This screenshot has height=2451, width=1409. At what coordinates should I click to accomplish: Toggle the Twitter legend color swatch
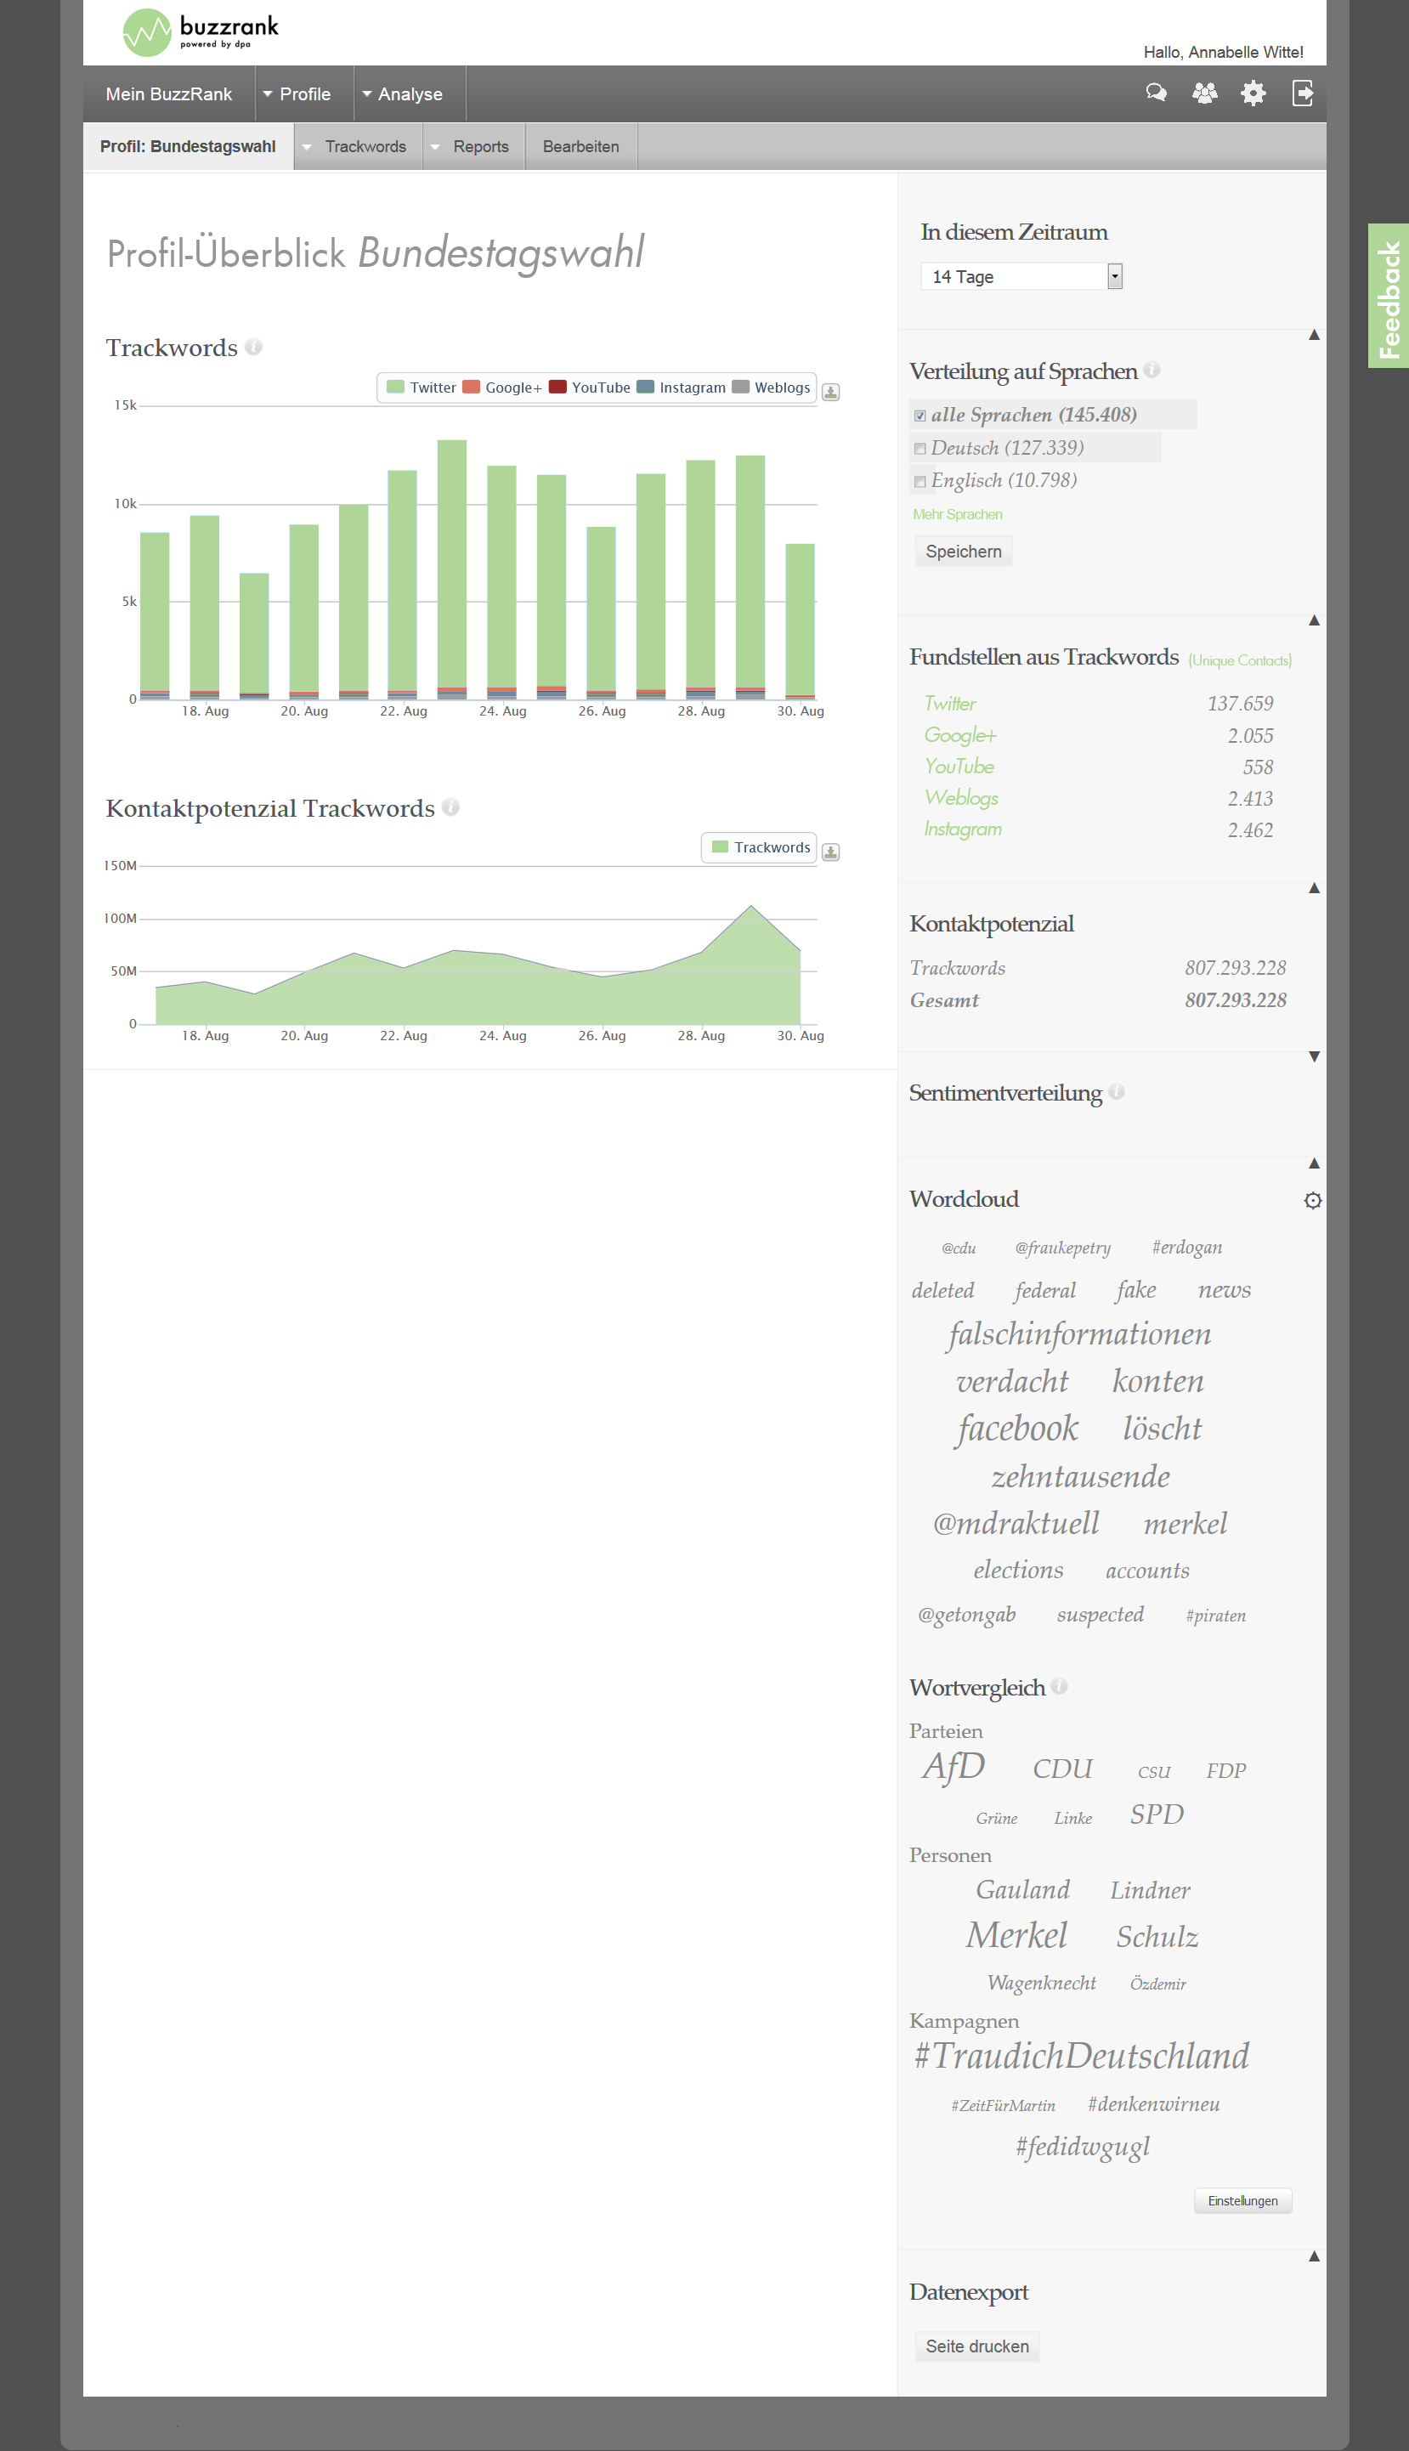pyautogui.click(x=395, y=387)
